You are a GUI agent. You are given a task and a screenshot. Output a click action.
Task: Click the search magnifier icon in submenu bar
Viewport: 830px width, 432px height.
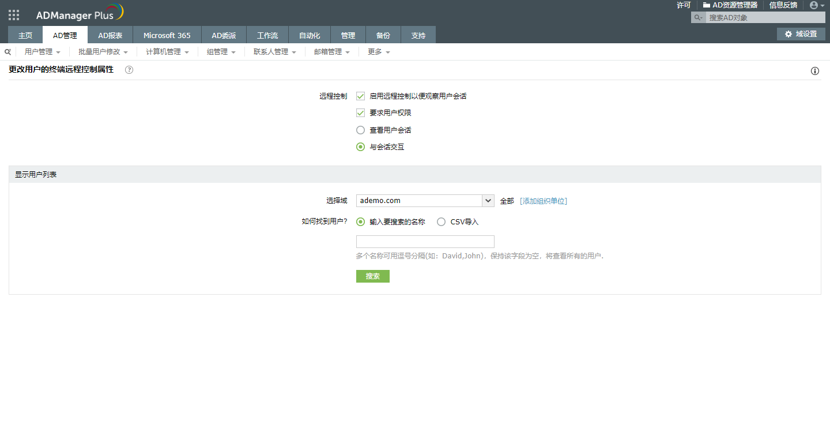pos(8,52)
